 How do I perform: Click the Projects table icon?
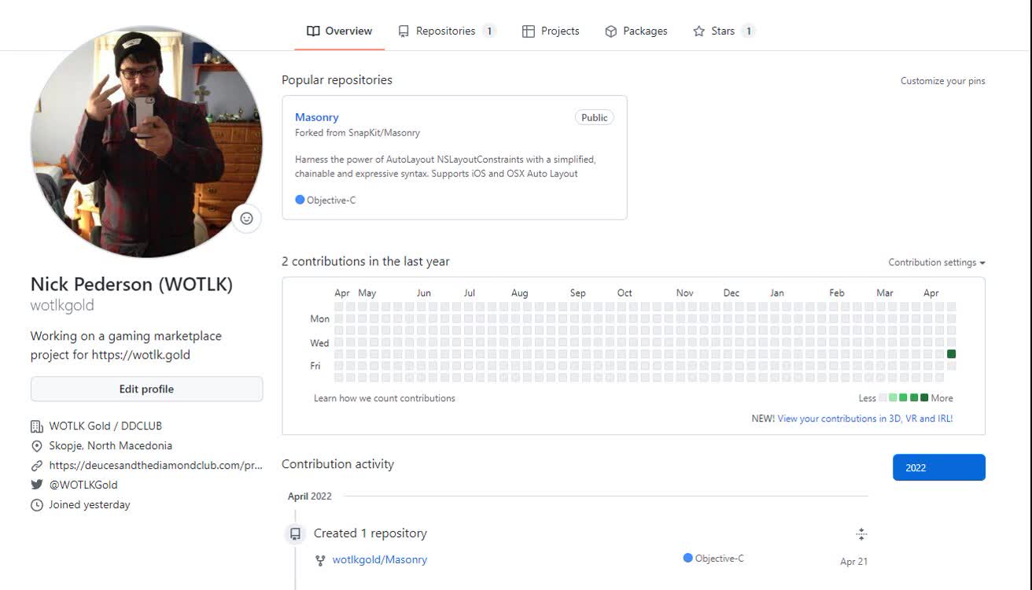pos(529,31)
